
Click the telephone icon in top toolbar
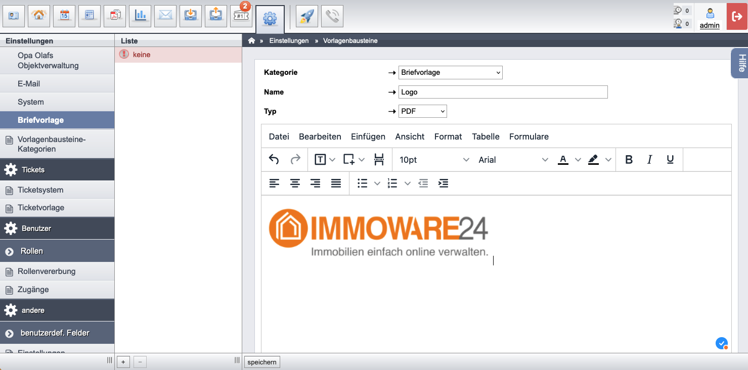click(x=332, y=16)
